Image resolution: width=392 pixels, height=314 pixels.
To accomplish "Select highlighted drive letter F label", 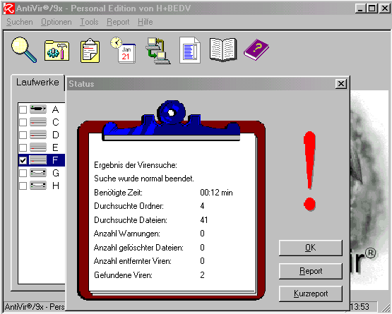I will point(56,160).
